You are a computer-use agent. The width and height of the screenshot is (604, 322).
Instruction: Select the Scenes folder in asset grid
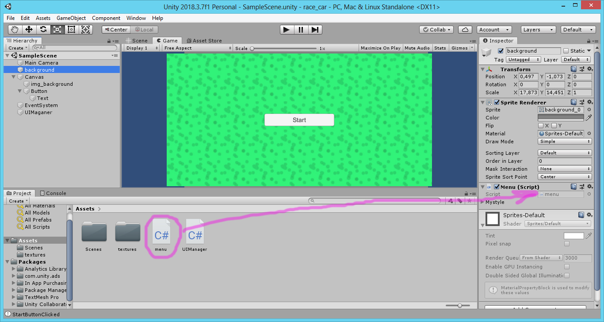pyautogui.click(x=94, y=237)
